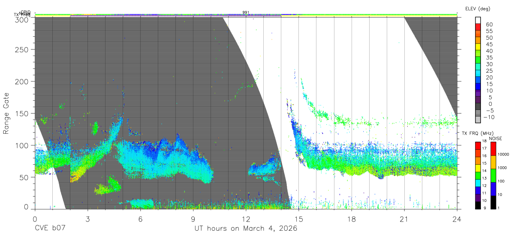Click the '9' UT hours tick label
514x237 pixels.
[x=193, y=219]
